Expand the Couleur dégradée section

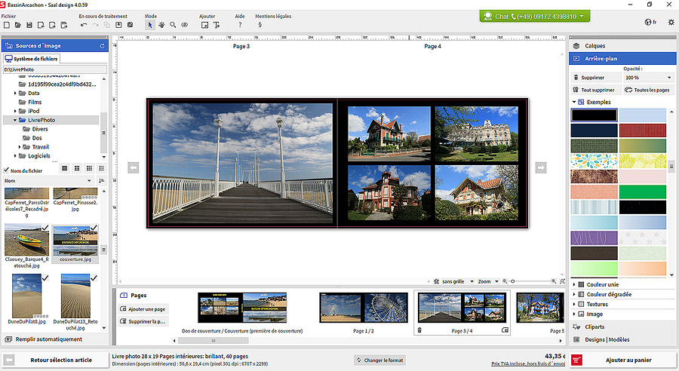608,294
